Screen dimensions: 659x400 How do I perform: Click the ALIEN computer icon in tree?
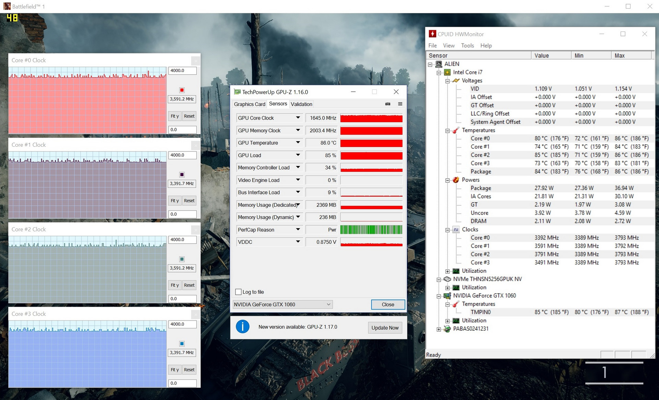click(439, 64)
